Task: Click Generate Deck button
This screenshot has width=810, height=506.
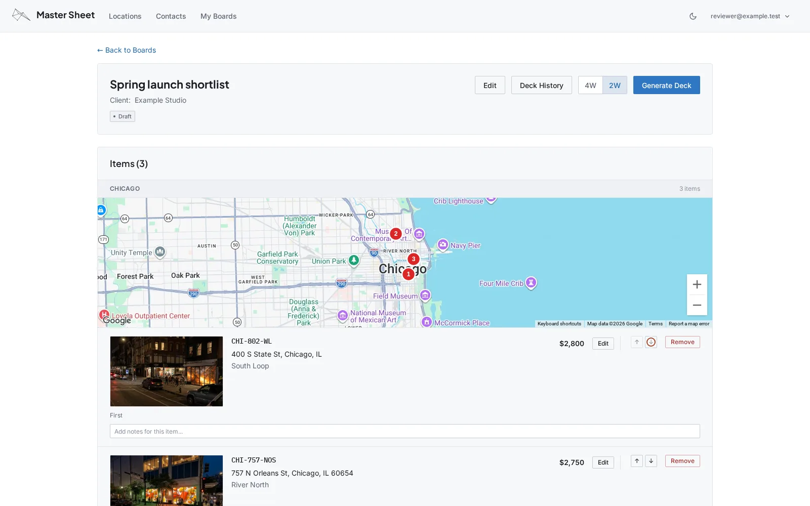Action: point(666,85)
